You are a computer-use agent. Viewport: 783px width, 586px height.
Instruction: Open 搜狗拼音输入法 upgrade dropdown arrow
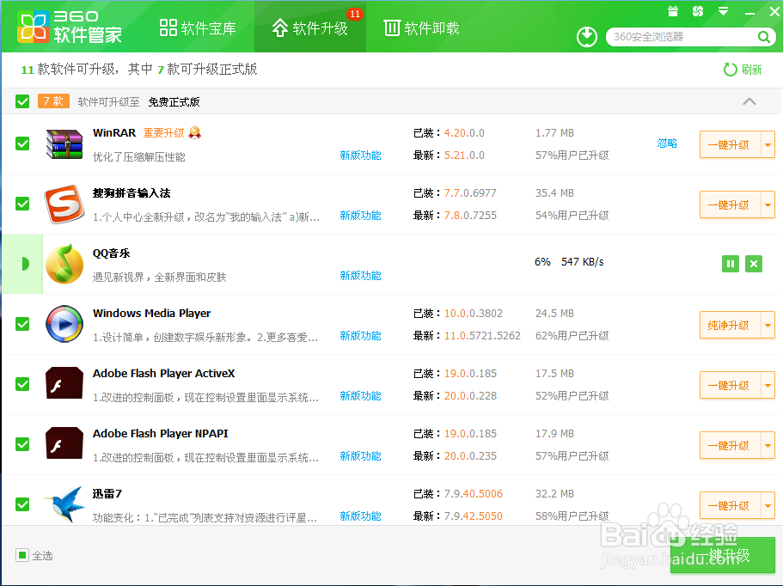(768, 204)
